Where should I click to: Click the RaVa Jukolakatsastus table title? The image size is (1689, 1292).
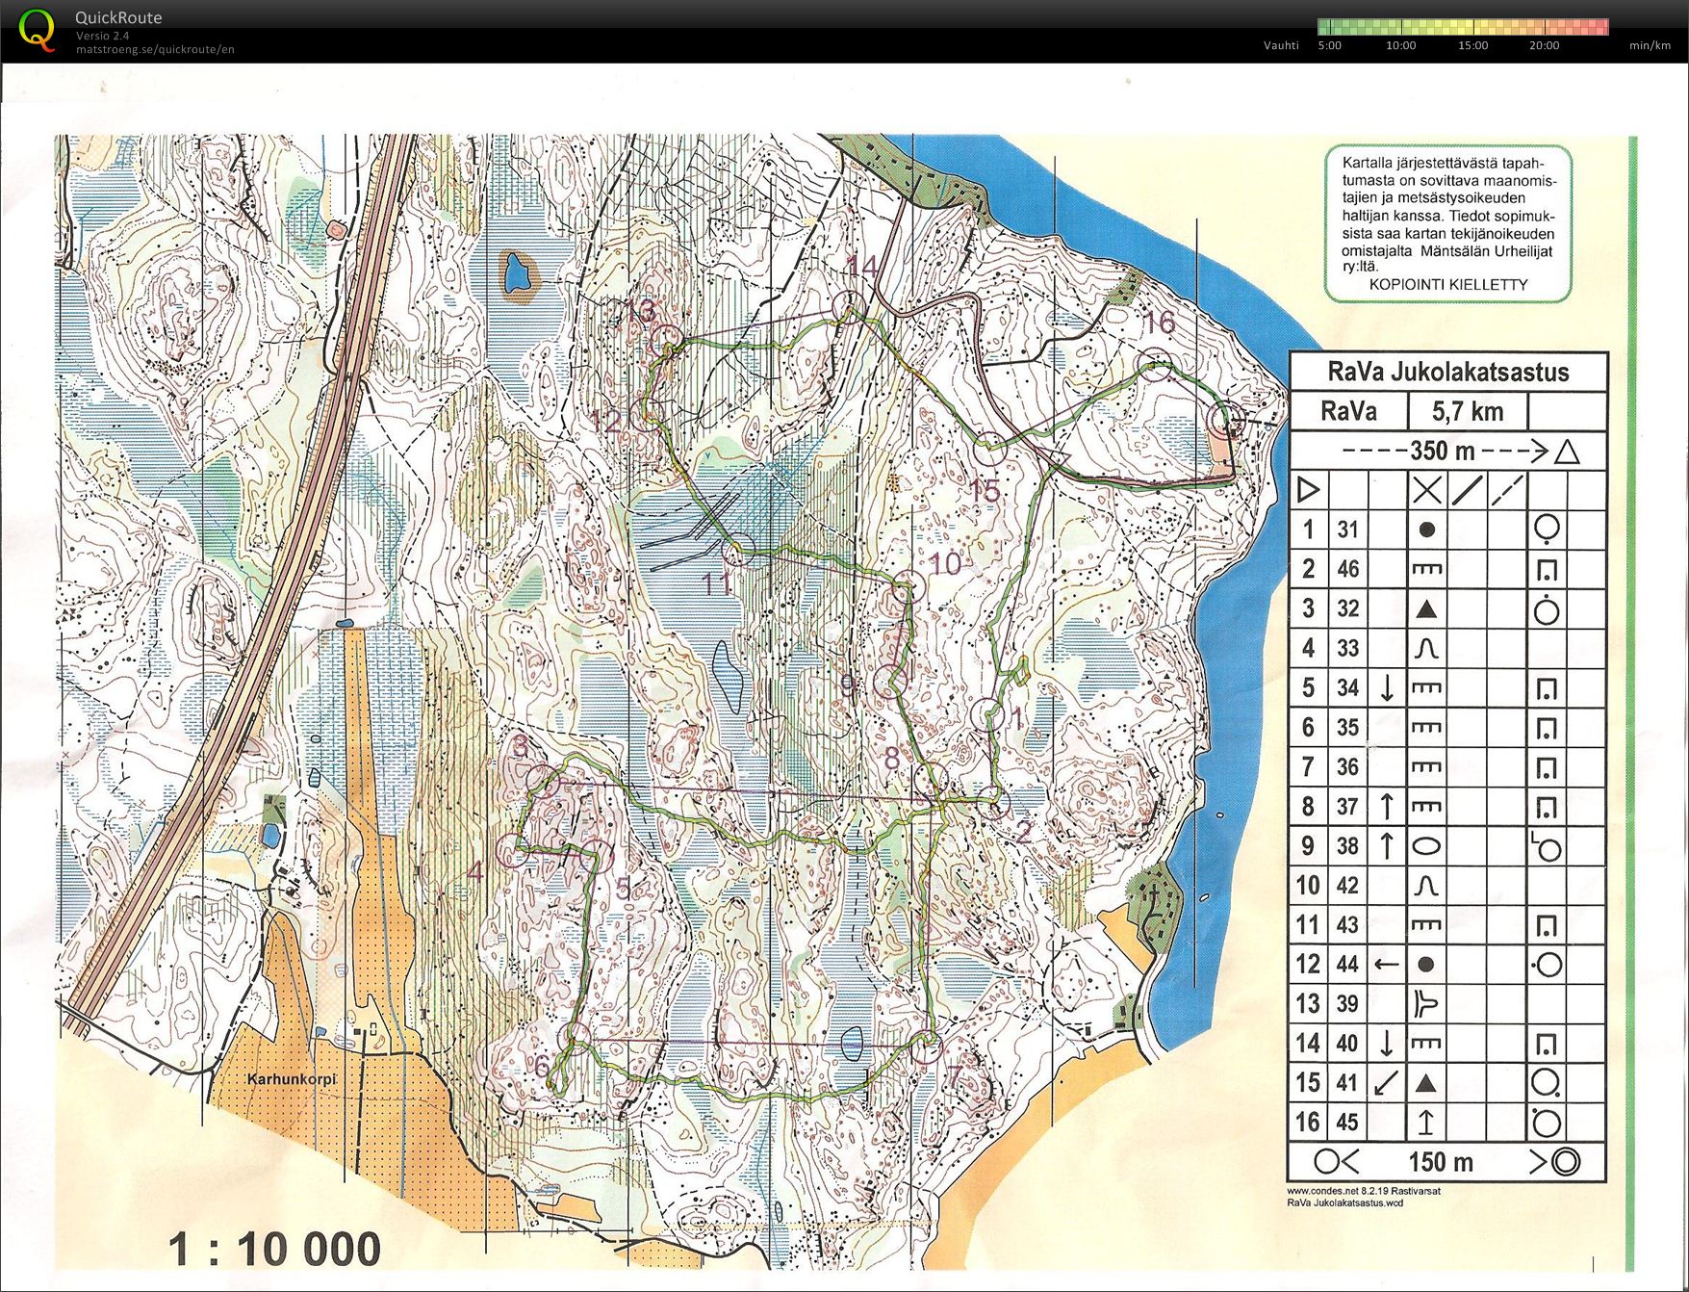point(1447,372)
